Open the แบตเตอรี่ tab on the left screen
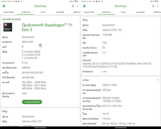The width and height of the screenshot is (161, 129). coord(60,12)
